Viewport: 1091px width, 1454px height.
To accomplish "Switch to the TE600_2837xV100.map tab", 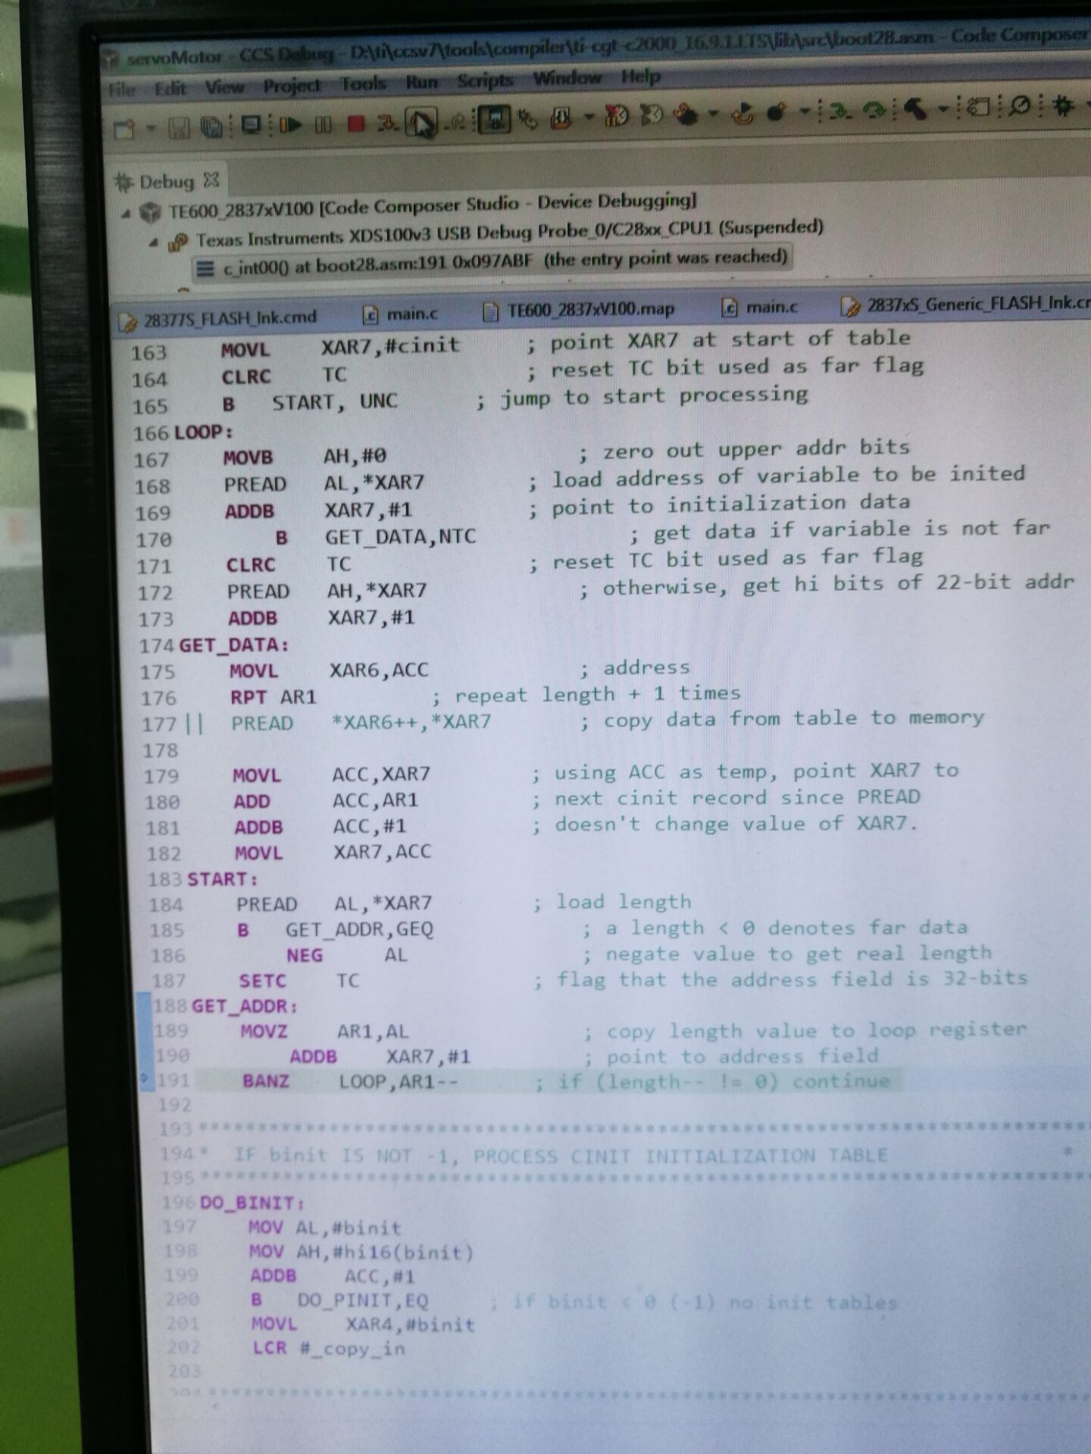I will 578,310.
